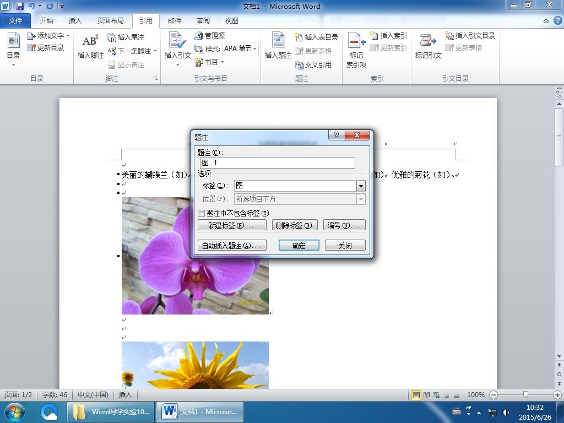Switch to Web Layout view icon
Image resolution: width=564 pixels, height=423 pixels.
click(436, 395)
